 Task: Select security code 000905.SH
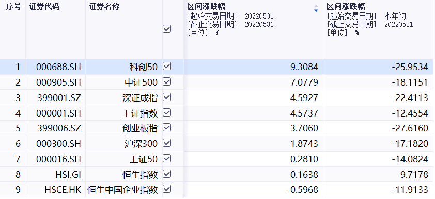coord(58,82)
